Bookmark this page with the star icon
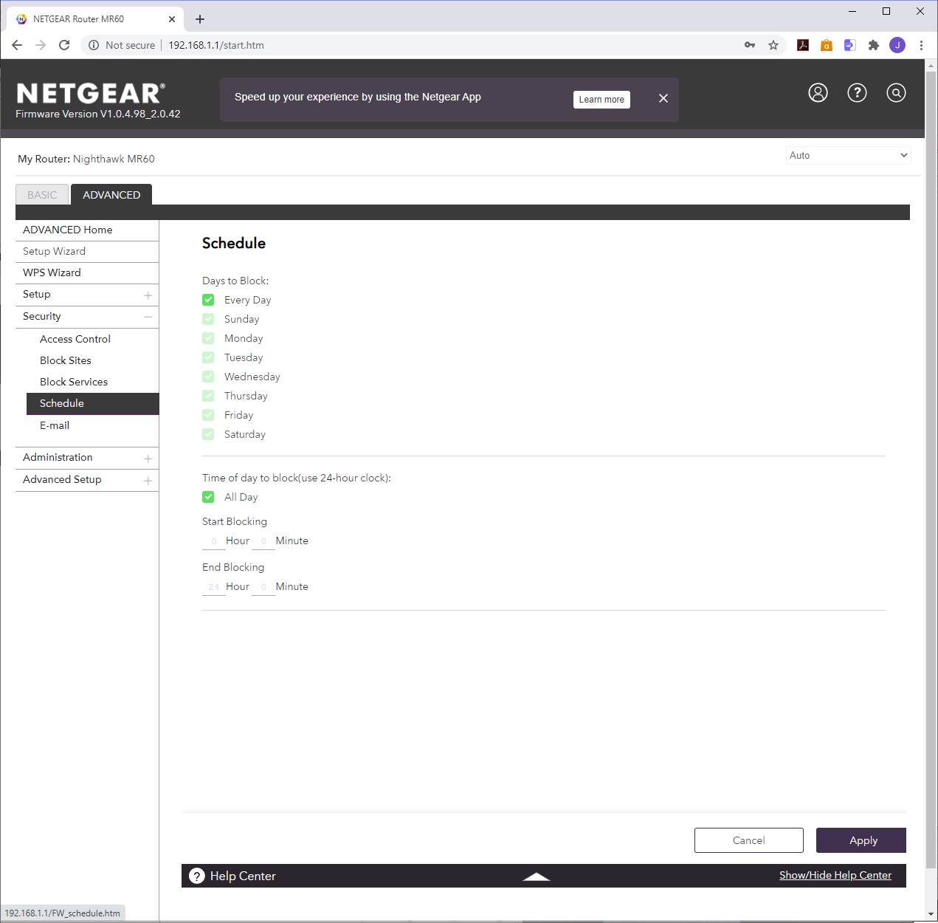Viewport: 938px width, 923px height. tap(773, 45)
